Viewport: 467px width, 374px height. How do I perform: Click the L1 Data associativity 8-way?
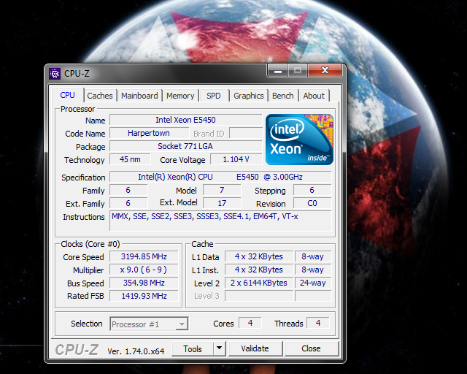click(x=313, y=256)
